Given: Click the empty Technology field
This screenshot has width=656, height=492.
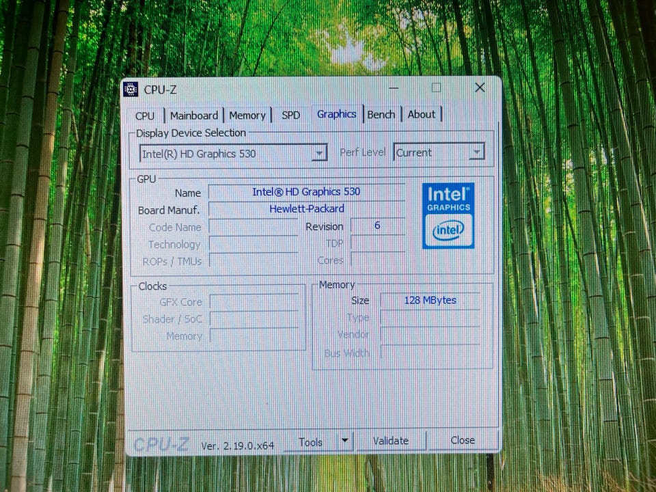Looking at the screenshot, I should [x=254, y=244].
